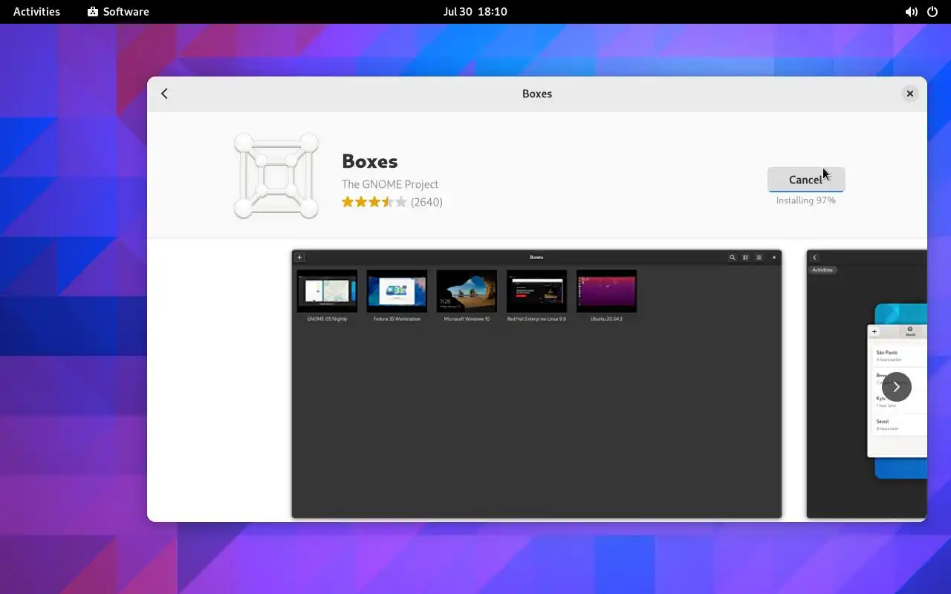The image size is (951, 594).
Task: Go back using the header arrow
Action: 164,94
